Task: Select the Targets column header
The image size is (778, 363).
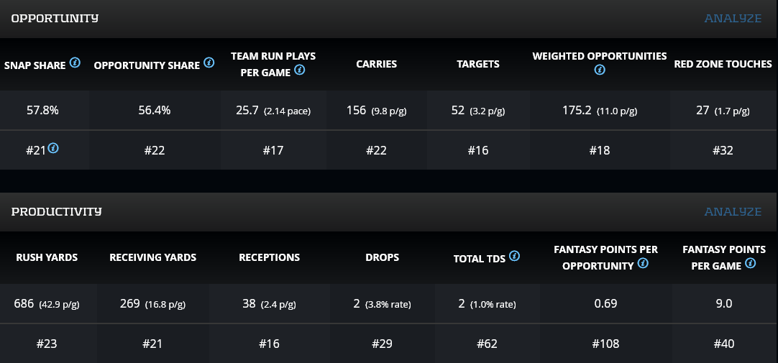Action: [x=478, y=64]
